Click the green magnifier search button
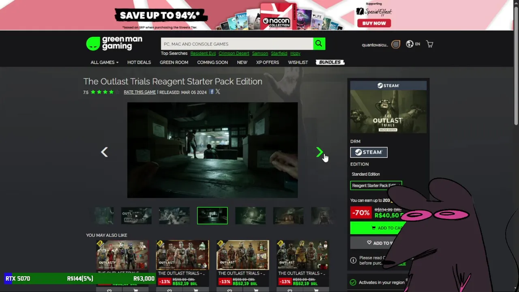Screen dimensions: 519x292 tap(319, 44)
